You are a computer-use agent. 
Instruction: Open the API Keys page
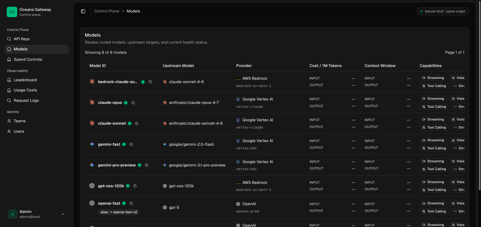pos(37,39)
